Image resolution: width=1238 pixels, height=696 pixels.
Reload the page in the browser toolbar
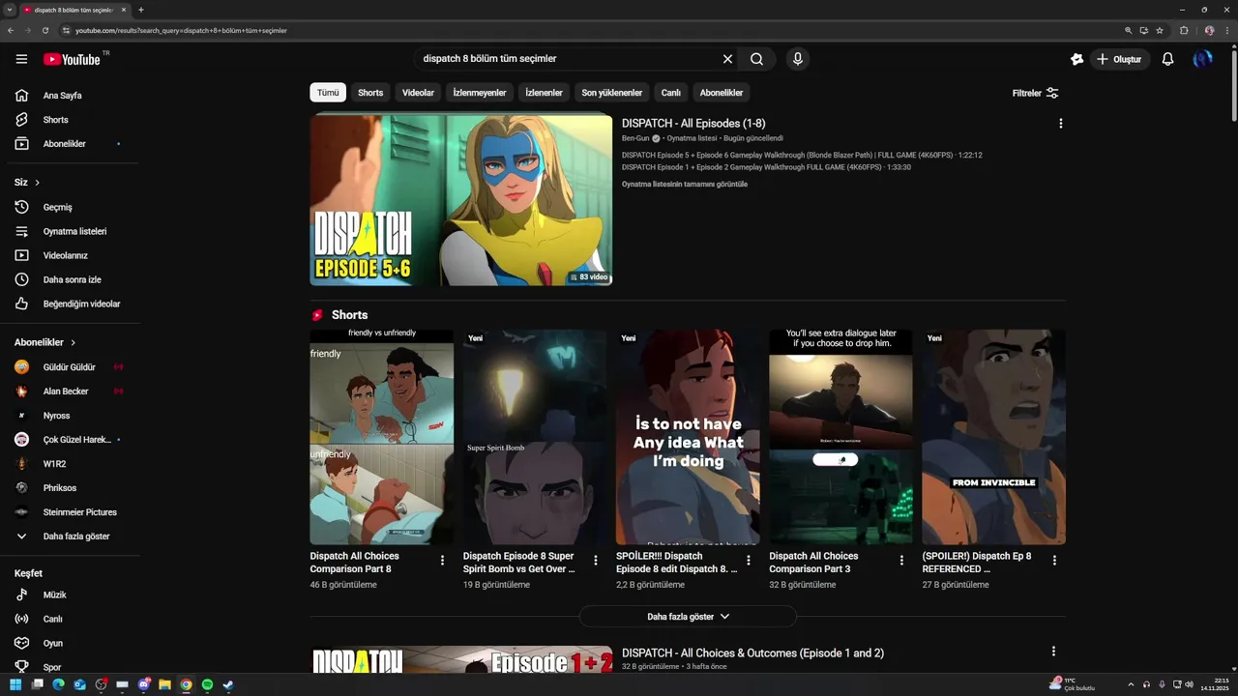point(44,30)
